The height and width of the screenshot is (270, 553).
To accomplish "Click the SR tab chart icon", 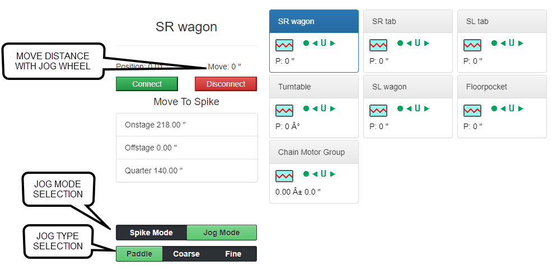I will (x=378, y=44).
